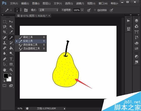Click the white background color swatch
141x111 pixels.
[x=10, y=80]
